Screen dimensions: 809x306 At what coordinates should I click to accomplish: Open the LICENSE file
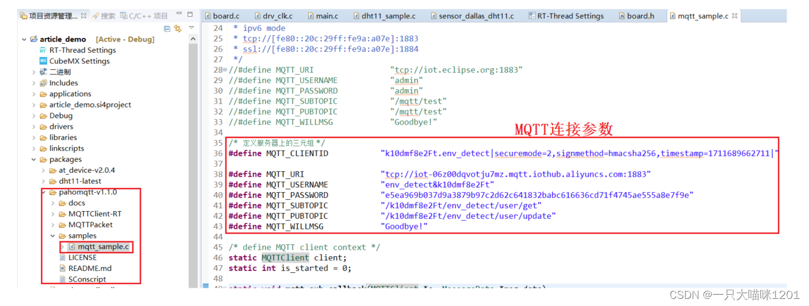83,257
